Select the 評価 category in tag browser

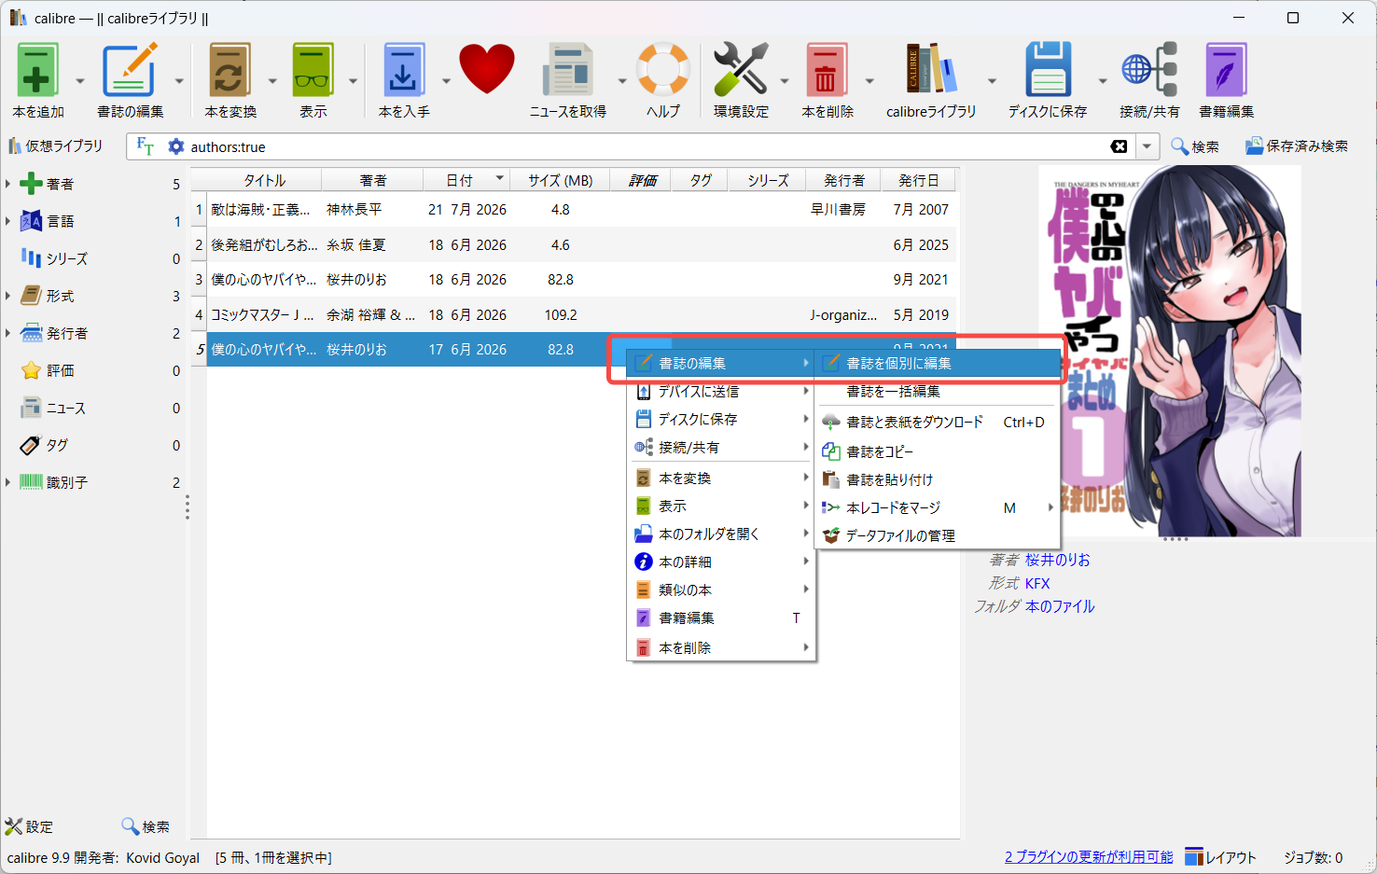click(61, 370)
